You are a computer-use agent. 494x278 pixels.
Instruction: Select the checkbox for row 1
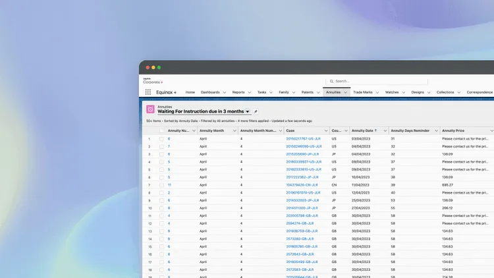pos(161,139)
